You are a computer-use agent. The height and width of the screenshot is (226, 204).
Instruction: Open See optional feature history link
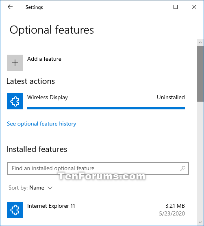tap(41, 124)
